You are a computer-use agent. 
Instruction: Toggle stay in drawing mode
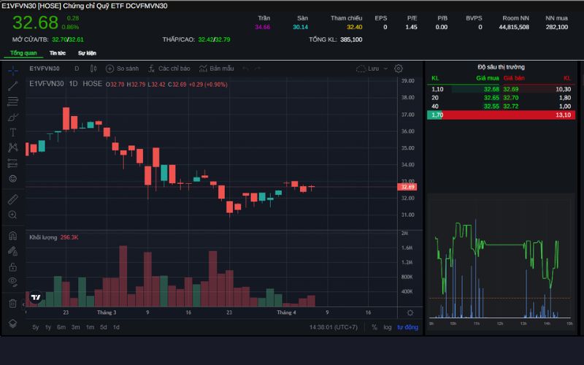pos(12,251)
